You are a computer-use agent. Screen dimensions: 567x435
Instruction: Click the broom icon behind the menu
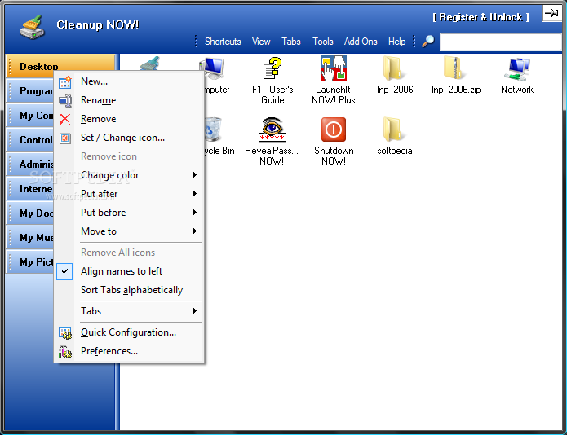coord(150,64)
